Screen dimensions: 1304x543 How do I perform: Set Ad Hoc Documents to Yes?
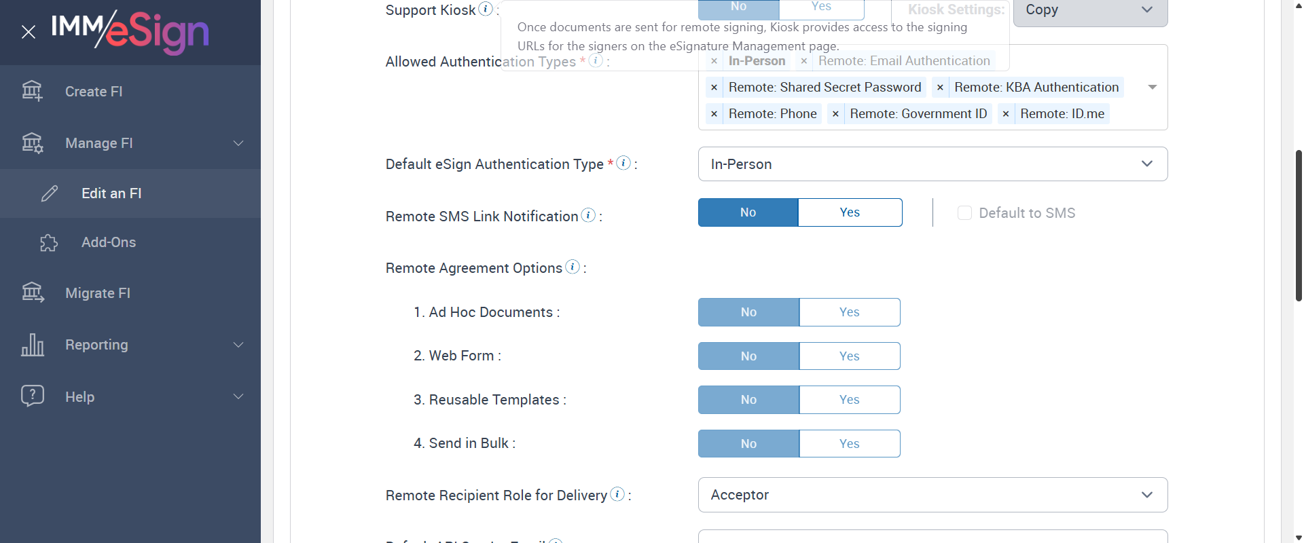click(x=850, y=312)
